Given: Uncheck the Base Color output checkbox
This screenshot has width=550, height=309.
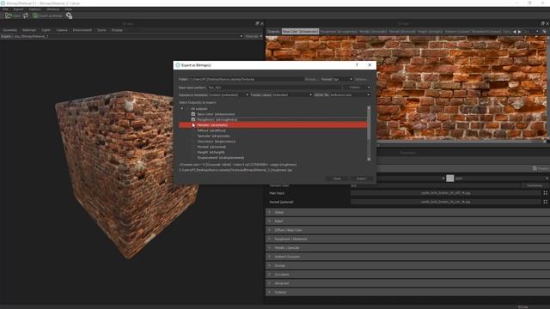Looking at the screenshot, I should pyautogui.click(x=192, y=114).
